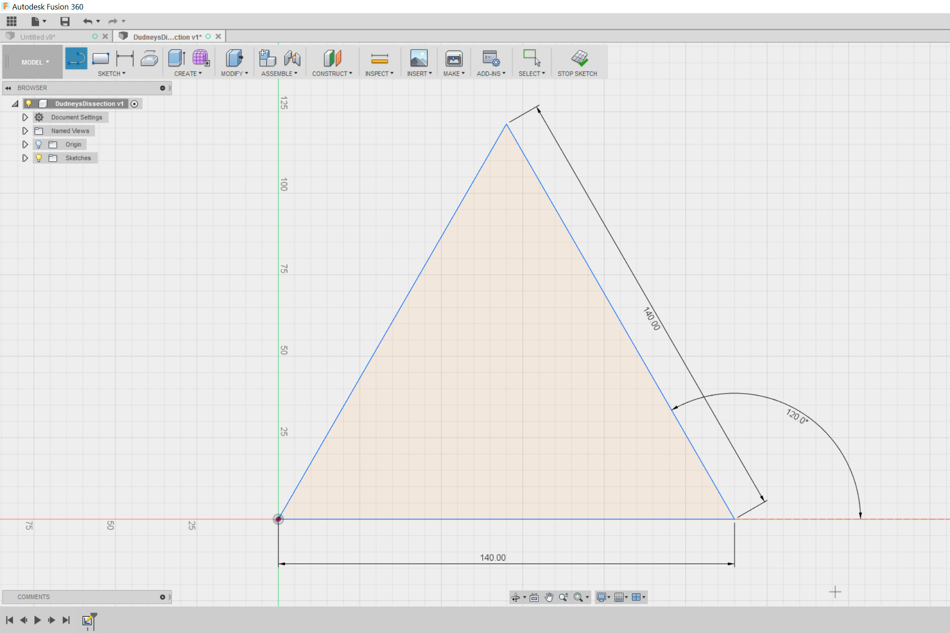Click the Save icon in top bar

pos(65,21)
